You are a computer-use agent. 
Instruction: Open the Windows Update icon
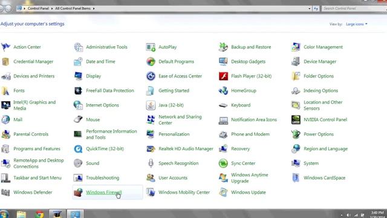pos(223,192)
